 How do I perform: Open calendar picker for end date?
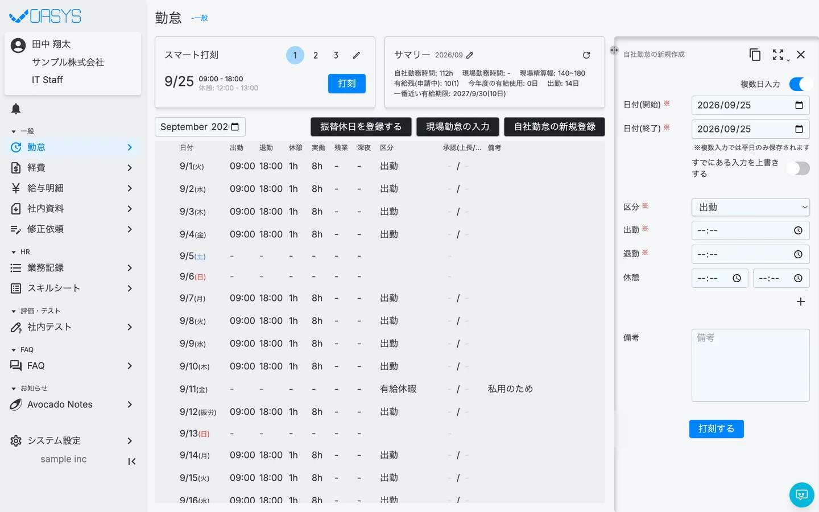click(799, 129)
